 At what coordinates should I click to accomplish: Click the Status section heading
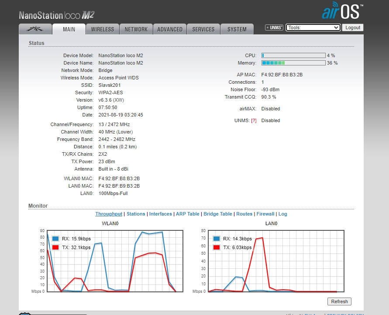[x=37, y=43]
